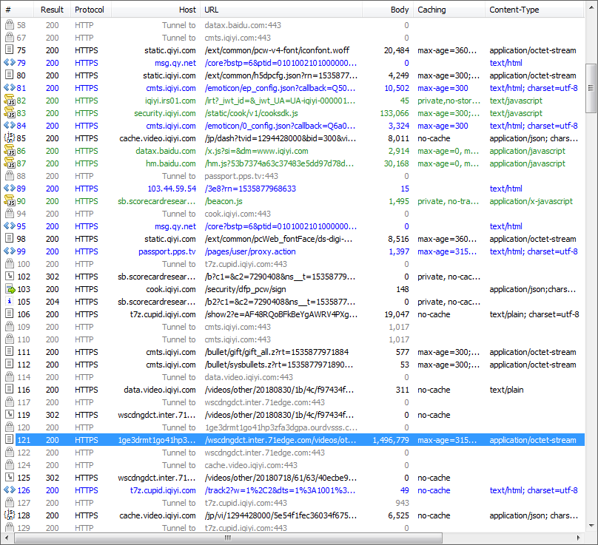Select the hm.baidu.com host cell

[x=170, y=163]
